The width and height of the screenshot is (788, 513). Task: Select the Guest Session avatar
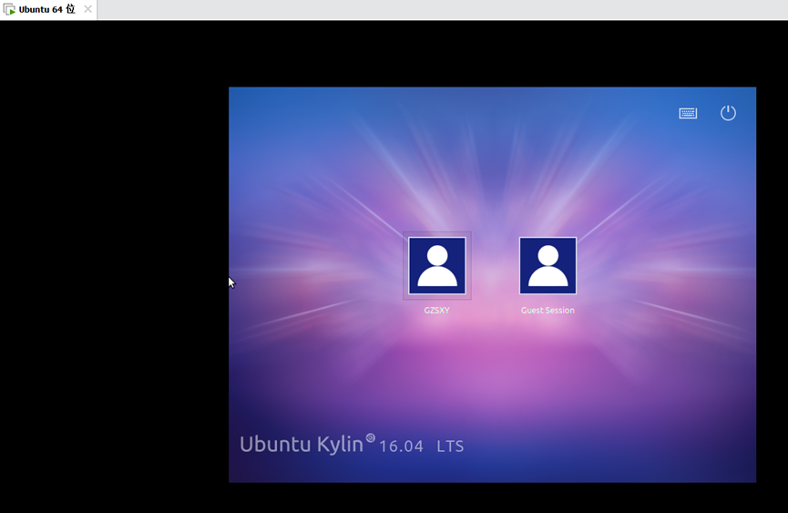[548, 265]
